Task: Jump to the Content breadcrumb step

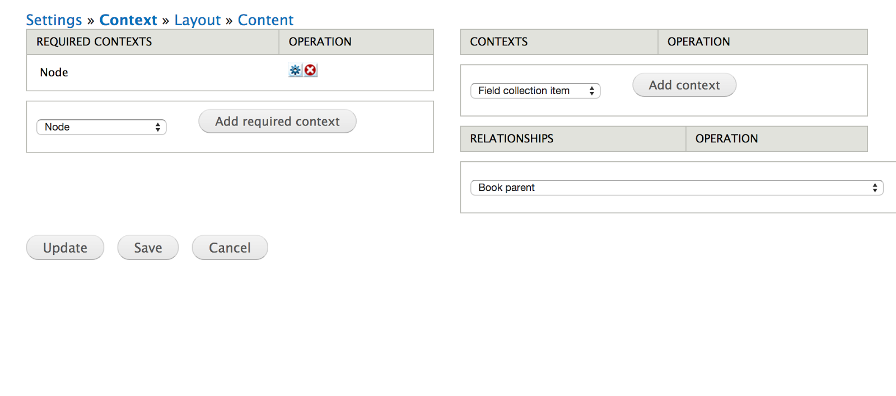Action: (265, 20)
